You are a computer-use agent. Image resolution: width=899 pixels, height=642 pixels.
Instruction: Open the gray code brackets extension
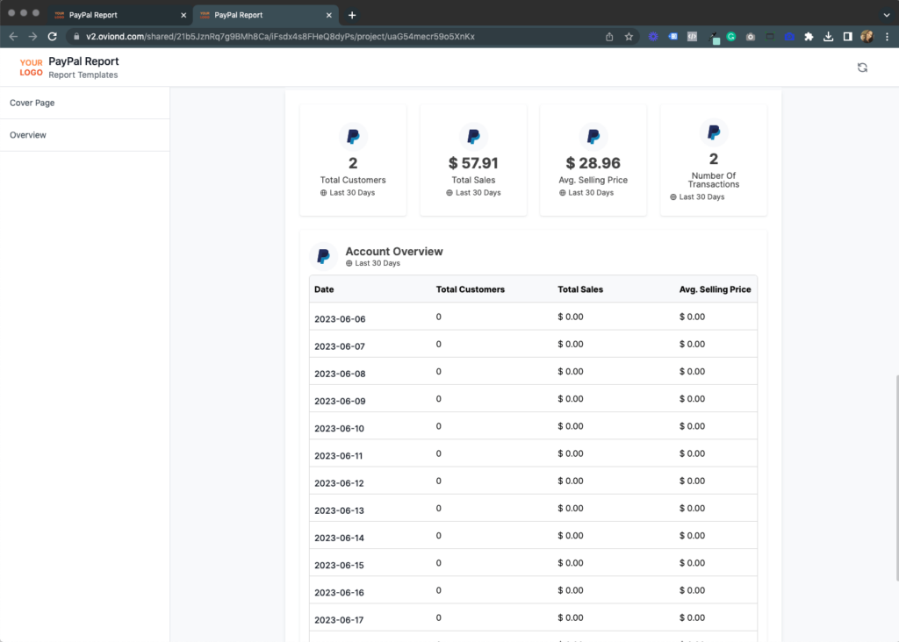[692, 37]
